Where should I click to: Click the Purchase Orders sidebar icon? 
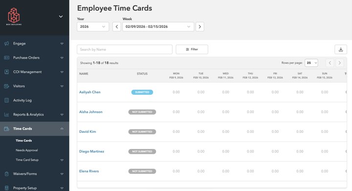(x=7, y=58)
